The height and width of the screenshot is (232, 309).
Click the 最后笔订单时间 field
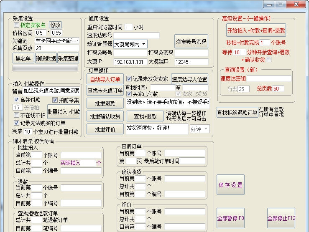click(x=192, y=161)
